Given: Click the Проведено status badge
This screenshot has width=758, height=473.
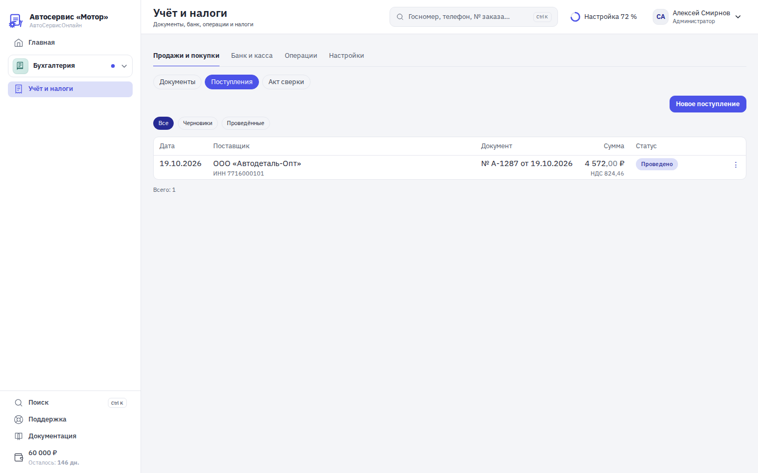Looking at the screenshot, I should [x=656, y=164].
